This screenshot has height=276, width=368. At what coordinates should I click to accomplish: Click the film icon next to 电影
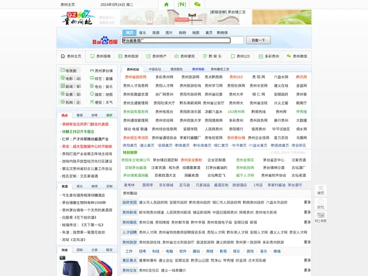pyautogui.click(x=63, y=78)
